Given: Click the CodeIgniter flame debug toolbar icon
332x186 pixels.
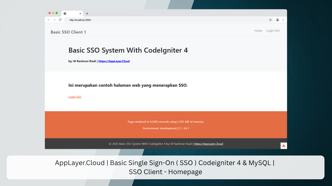Looking at the screenshot, I should coord(284,146).
